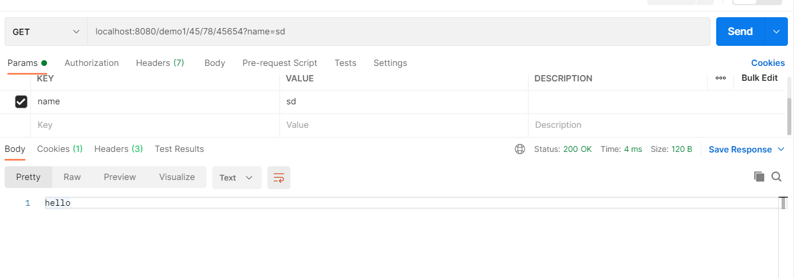808x278 pixels.
Task: Switch to the Raw response view
Action: 72,177
